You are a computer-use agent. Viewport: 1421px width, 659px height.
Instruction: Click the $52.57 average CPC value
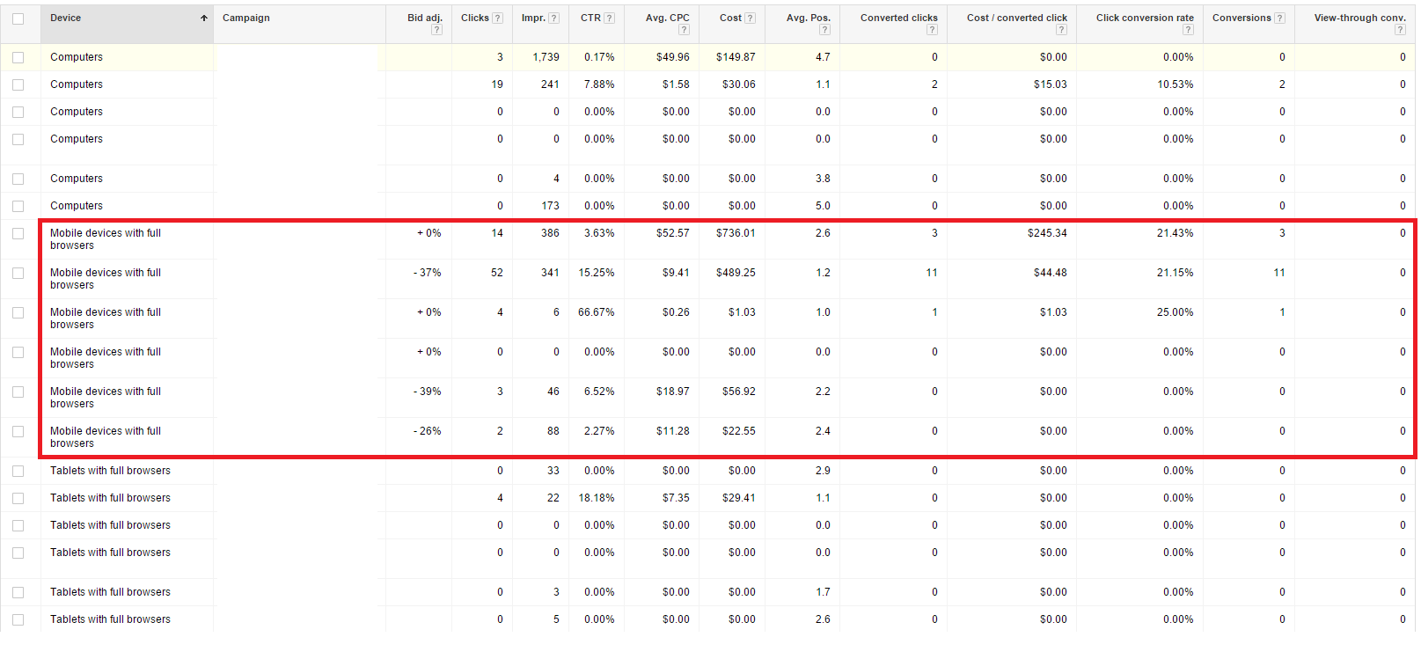(x=673, y=233)
